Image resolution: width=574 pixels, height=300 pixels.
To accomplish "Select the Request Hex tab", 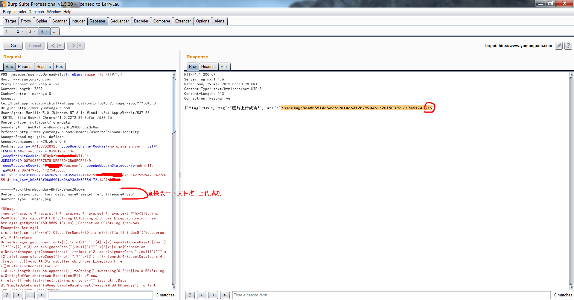I will (60, 67).
